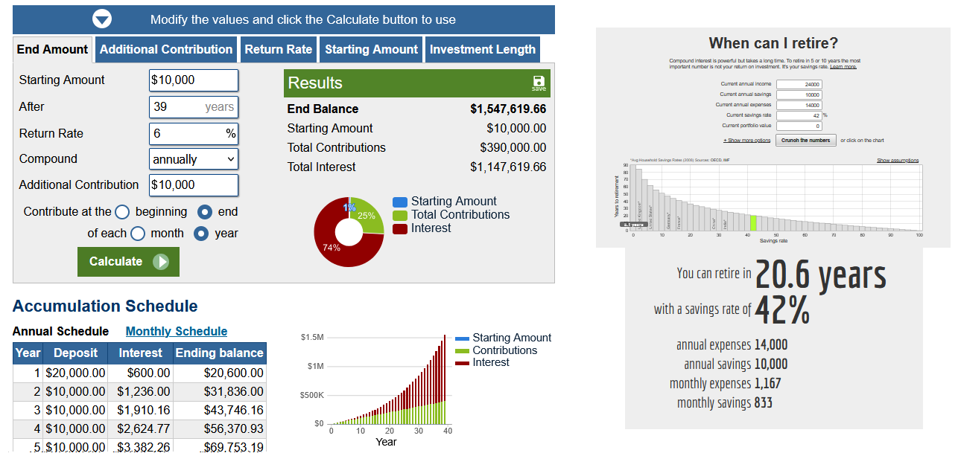Open the Compound frequency dropdown

click(194, 159)
